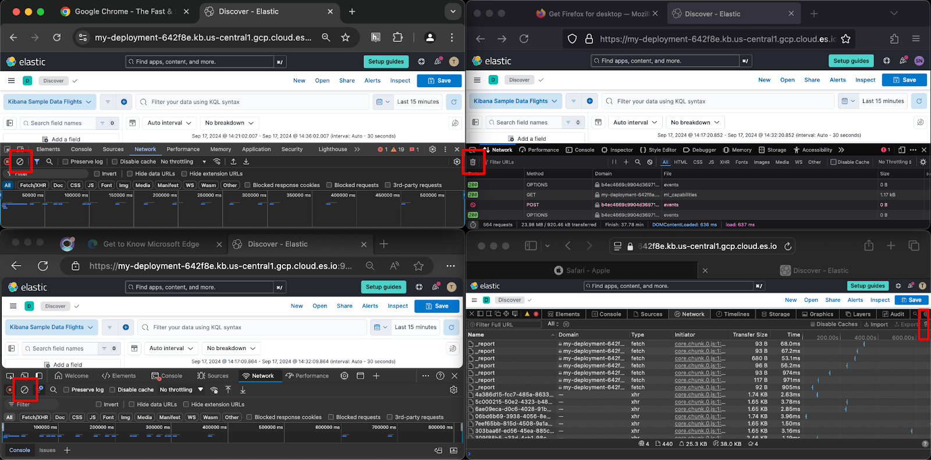
Task: Open Auto interval dropdown in Firefox Kibana
Action: pyautogui.click(x=635, y=122)
